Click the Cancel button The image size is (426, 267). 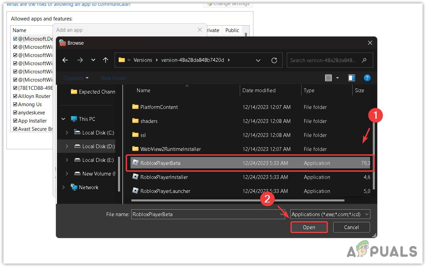click(x=351, y=227)
